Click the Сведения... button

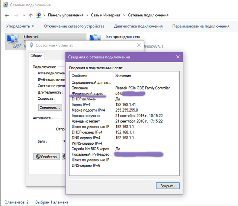50,107
